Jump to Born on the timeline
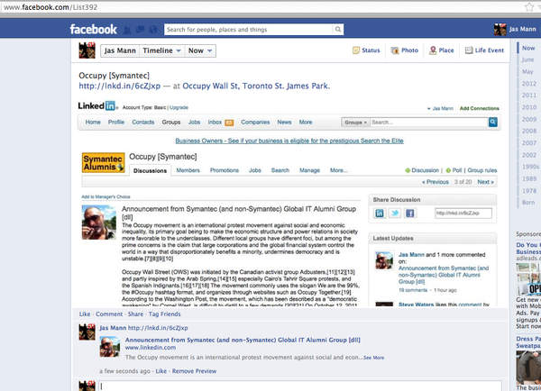Viewport: 541px width, 391px height. pyautogui.click(x=528, y=203)
